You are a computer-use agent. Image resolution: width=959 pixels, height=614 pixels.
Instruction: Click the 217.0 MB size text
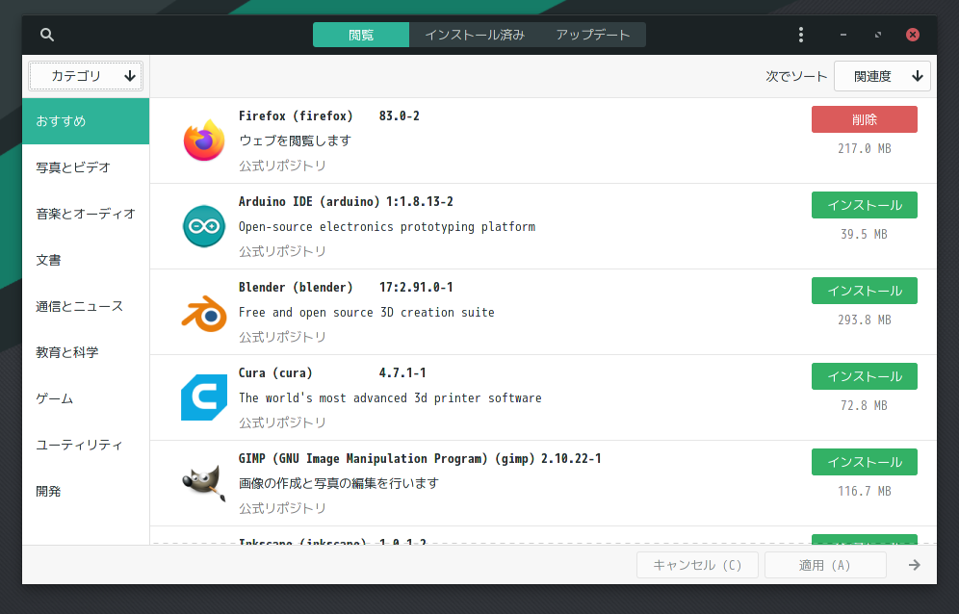(x=865, y=148)
